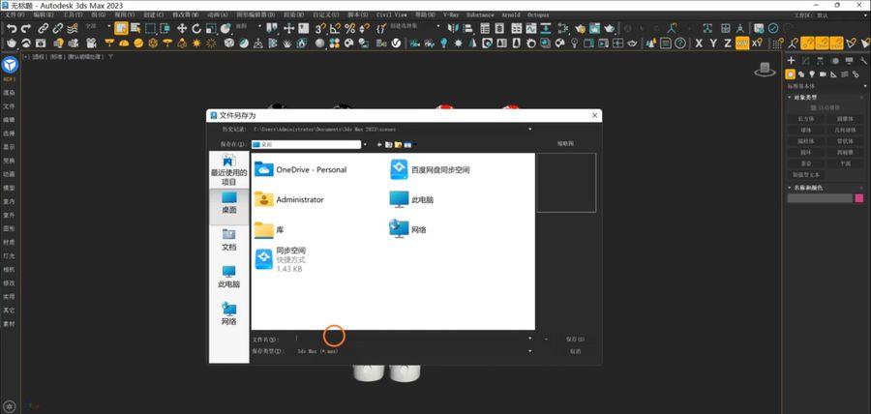871x414 pixels.
Task: Select the Geometry category icon in command panel
Action: tap(790, 74)
